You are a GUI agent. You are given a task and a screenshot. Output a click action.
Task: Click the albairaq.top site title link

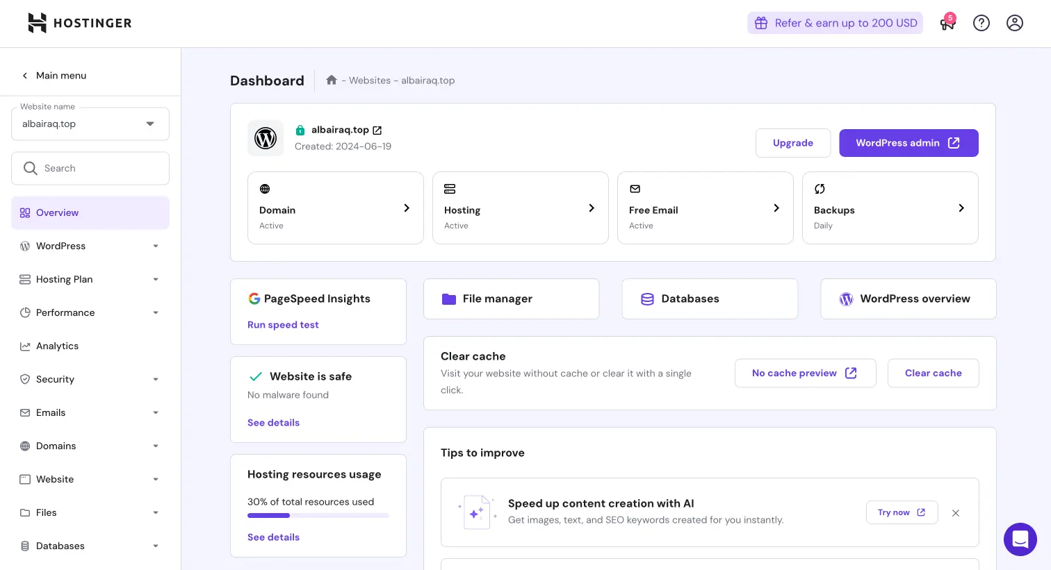340,130
